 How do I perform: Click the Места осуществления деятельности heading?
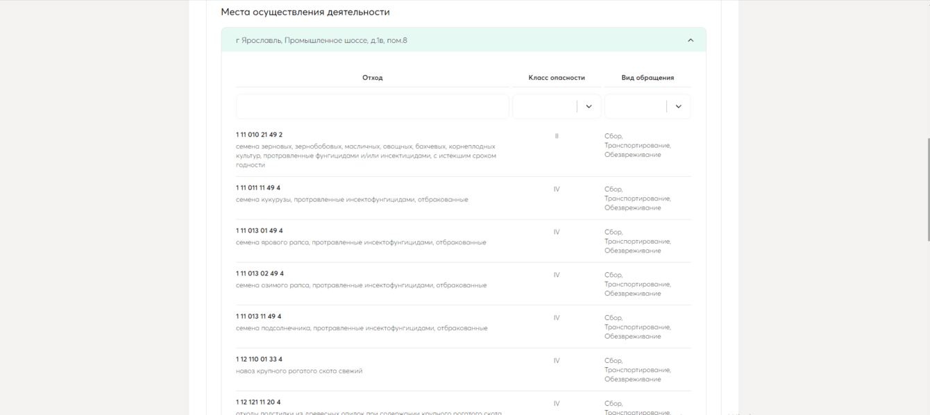tap(305, 12)
